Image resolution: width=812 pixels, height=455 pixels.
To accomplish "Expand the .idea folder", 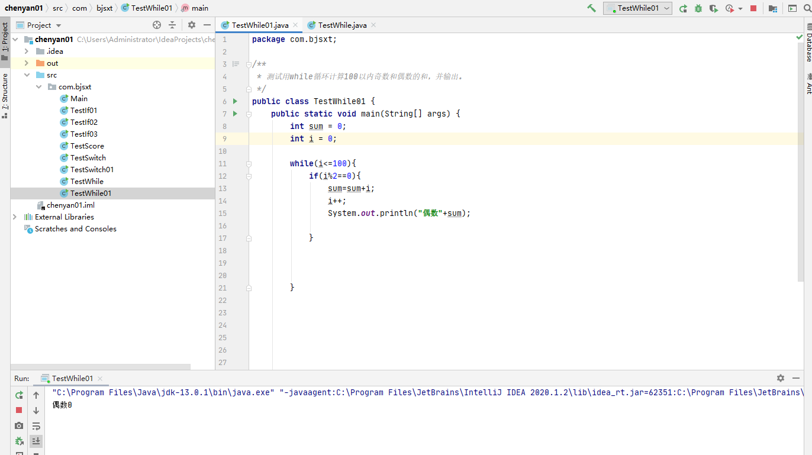I will tap(27, 51).
